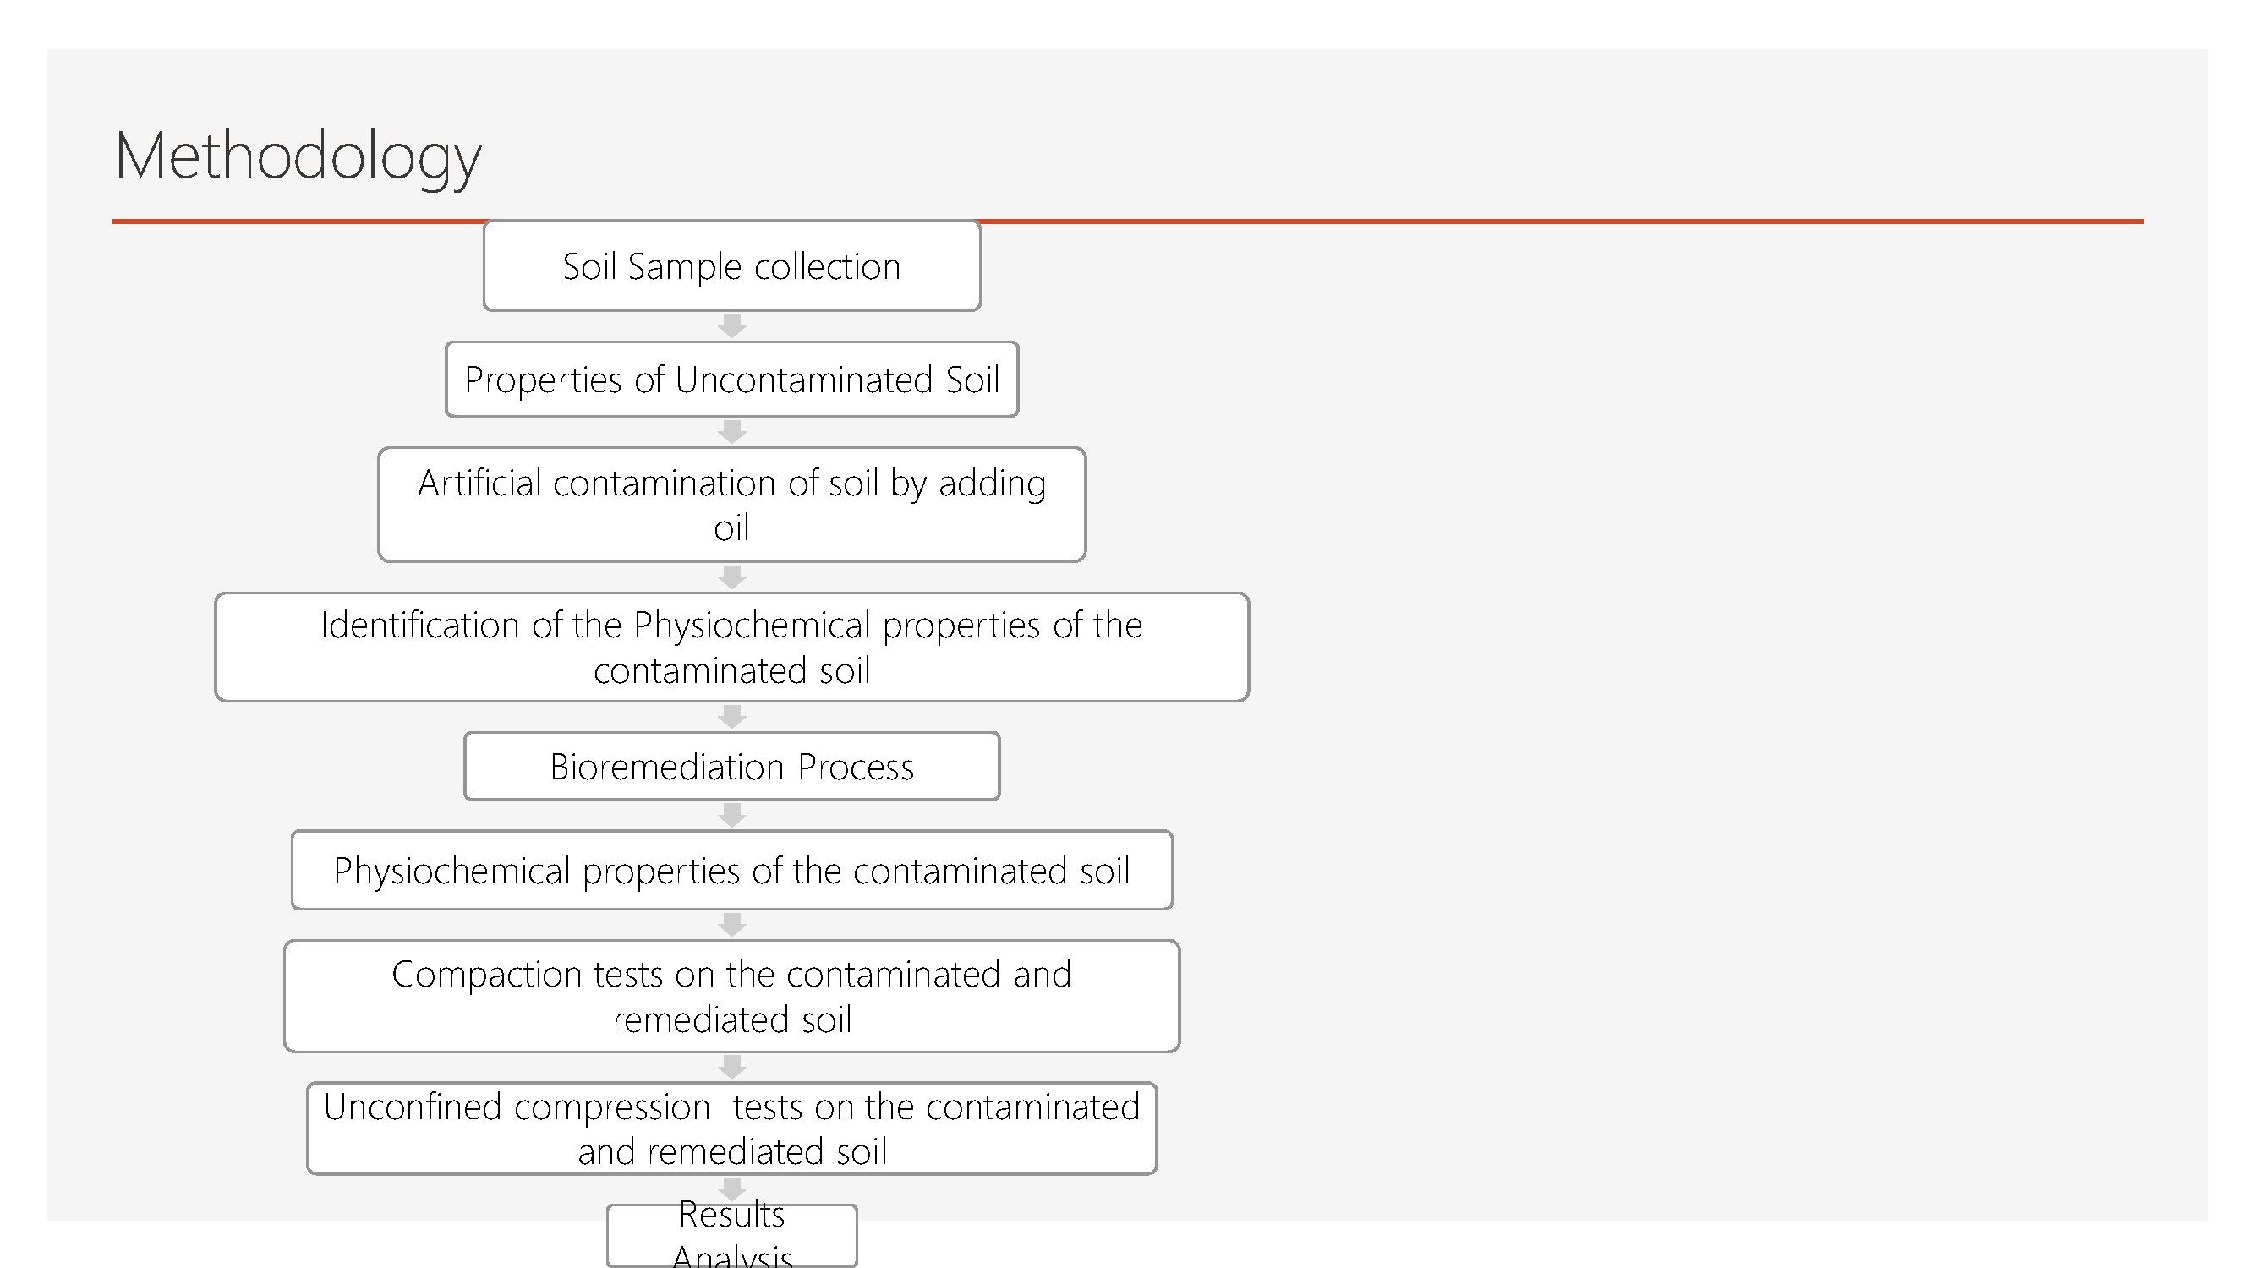Click the arrow above Results Analysis
The width and height of the screenshot is (2255, 1268).
732,1189
